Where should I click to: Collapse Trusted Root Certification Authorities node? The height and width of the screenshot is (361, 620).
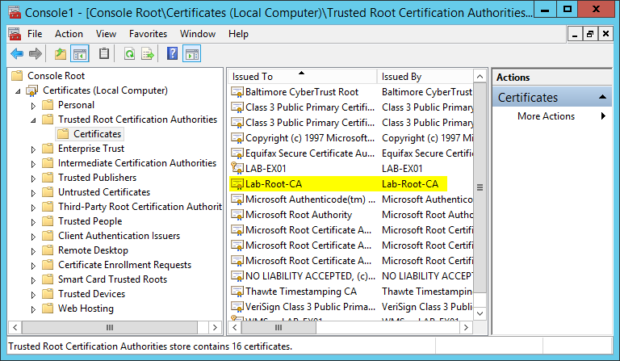(33, 120)
